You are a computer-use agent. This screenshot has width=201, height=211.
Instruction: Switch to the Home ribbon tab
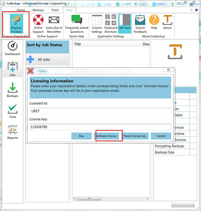click(21, 10)
